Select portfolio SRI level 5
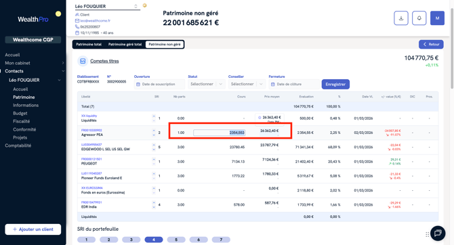The image size is (454, 245). coord(176,240)
